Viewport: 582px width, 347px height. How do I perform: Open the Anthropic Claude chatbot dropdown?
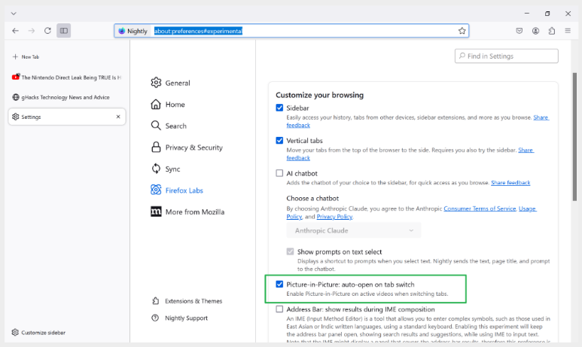(x=354, y=230)
